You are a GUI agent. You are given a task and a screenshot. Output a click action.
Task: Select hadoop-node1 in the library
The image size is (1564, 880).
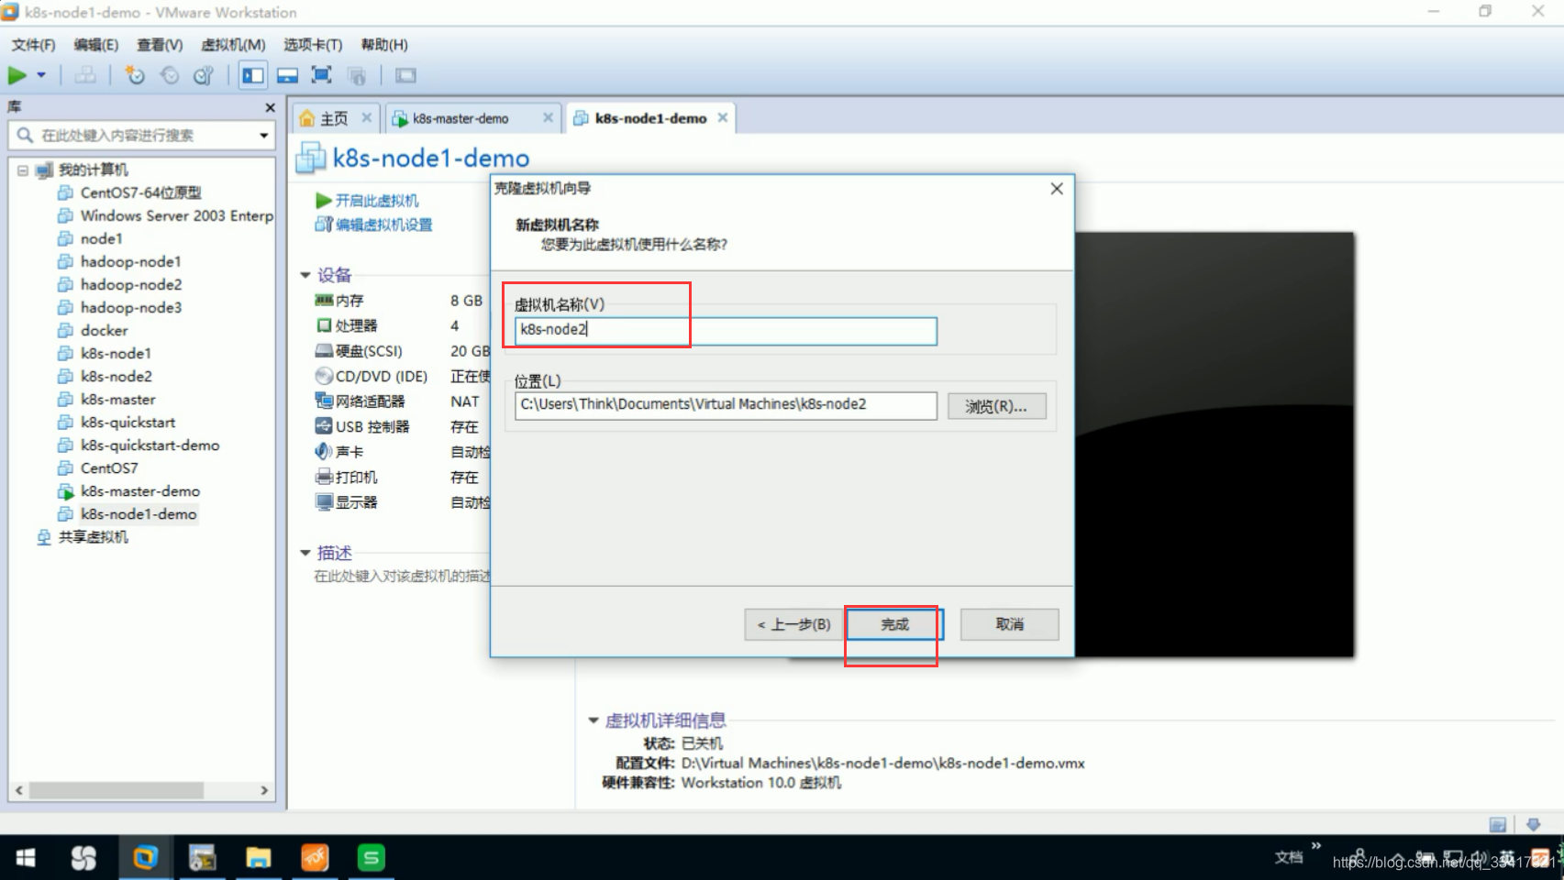tap(130, 261)
